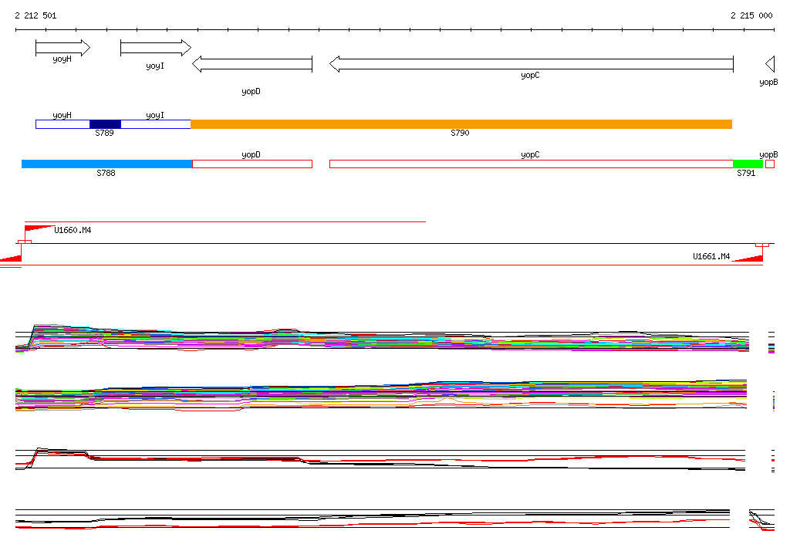This screenshot has width=790, height=551.
Task: Click the S790 text label
Action: (460, 134)
